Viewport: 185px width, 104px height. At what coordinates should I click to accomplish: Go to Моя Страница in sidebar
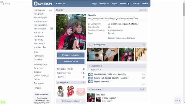coord(39,10)
